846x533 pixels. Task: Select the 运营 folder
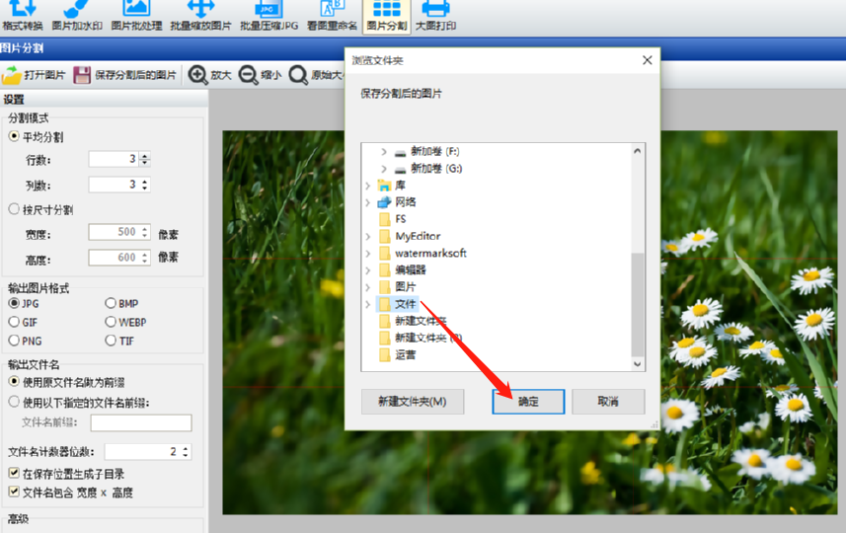397,354
